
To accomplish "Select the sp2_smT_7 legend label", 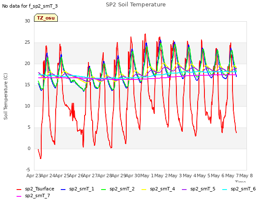I will (37, 195).
